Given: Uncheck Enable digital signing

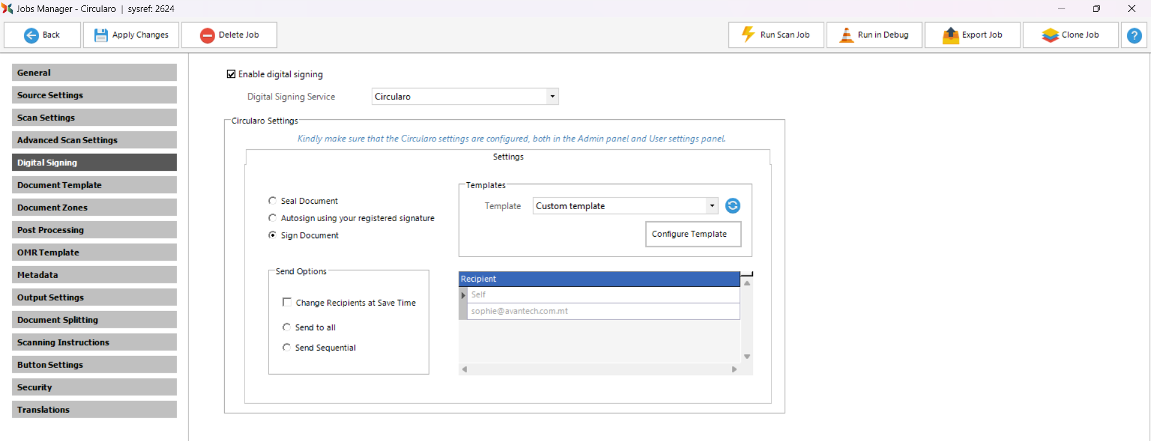Looking at the screenshot, I should [x=231, y=74].
